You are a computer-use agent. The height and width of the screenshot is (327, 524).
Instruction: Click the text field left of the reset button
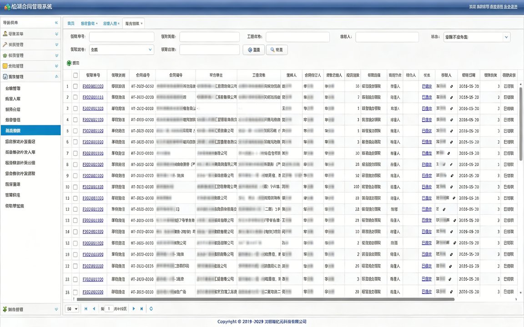210,50
